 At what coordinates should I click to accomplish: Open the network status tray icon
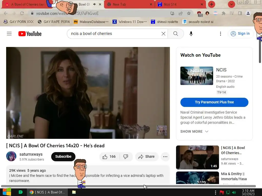[228, 192]
